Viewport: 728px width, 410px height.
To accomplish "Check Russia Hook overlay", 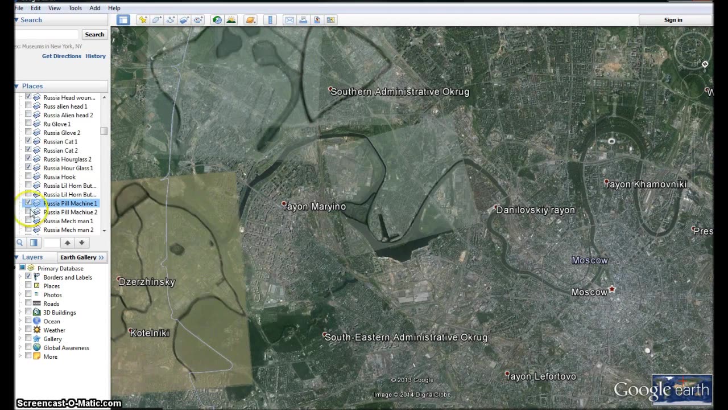I will pos(28,177).
